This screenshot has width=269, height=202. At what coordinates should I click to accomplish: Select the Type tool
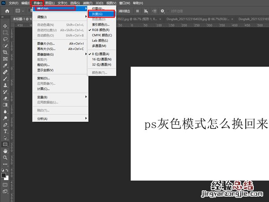point(5,132)
